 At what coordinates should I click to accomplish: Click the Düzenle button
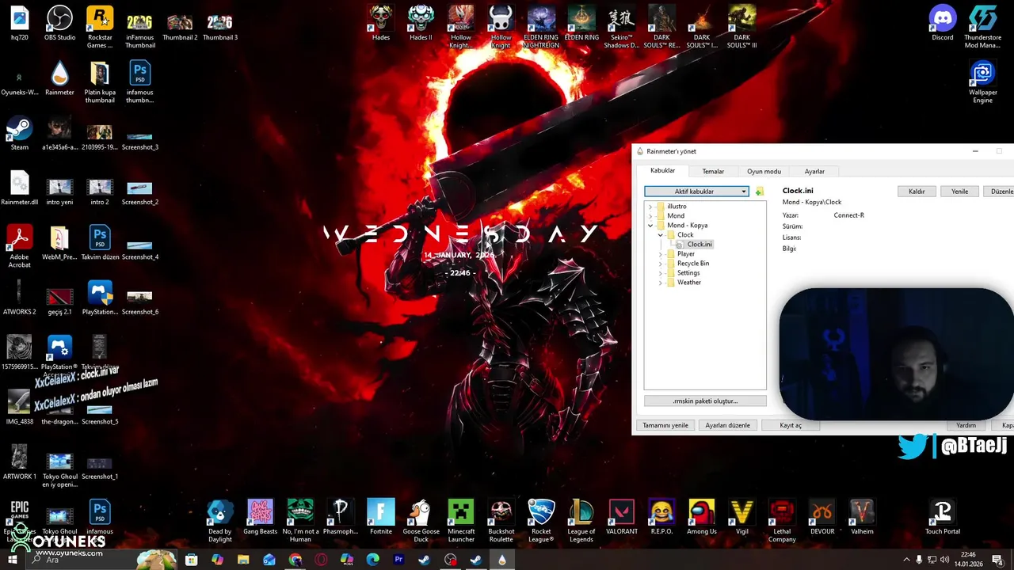pyautogui.click(x=1000, y=192)
